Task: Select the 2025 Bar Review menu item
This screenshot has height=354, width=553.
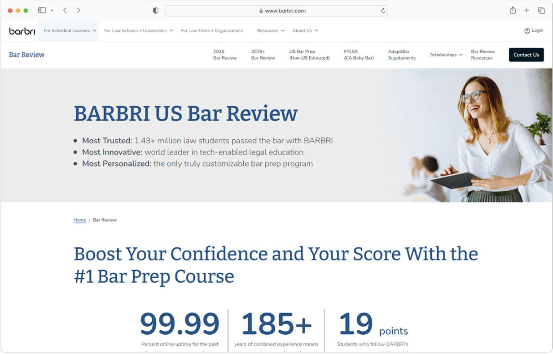Action: click(225, 55)
